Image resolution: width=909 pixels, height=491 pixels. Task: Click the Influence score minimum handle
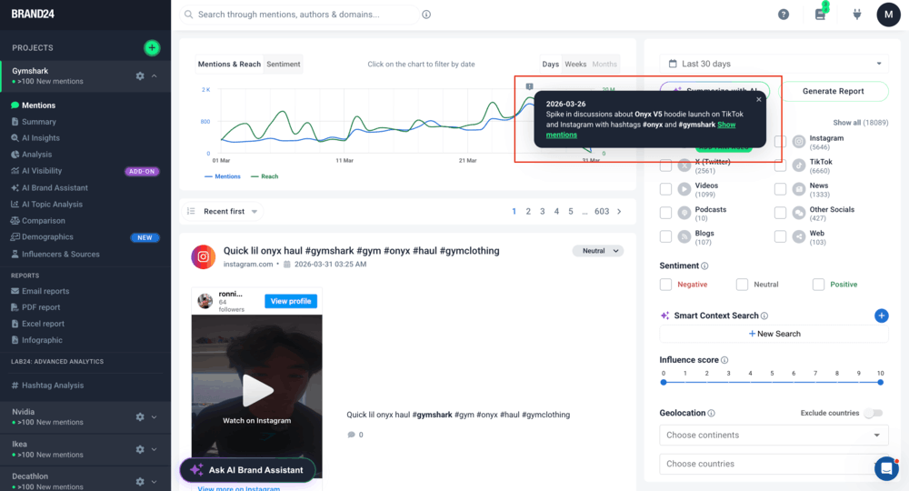click(x=664, y=383)
